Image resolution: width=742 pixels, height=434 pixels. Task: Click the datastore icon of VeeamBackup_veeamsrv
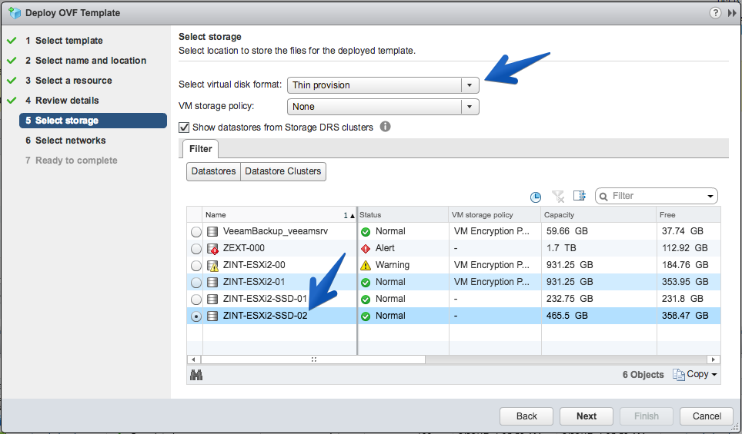pyautogui.click(x=212, y=231)
